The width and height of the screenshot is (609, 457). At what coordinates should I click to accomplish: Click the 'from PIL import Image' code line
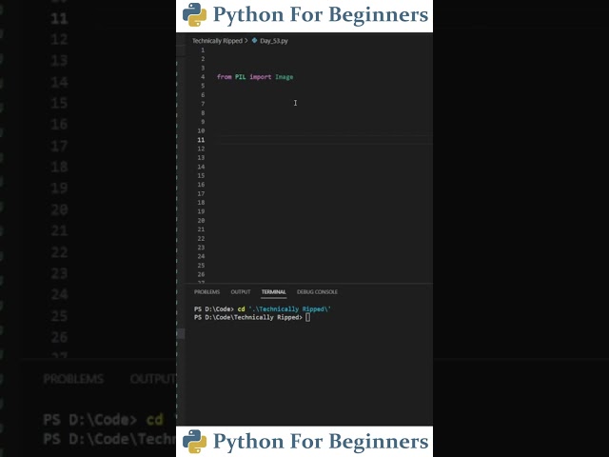[255, 77]
